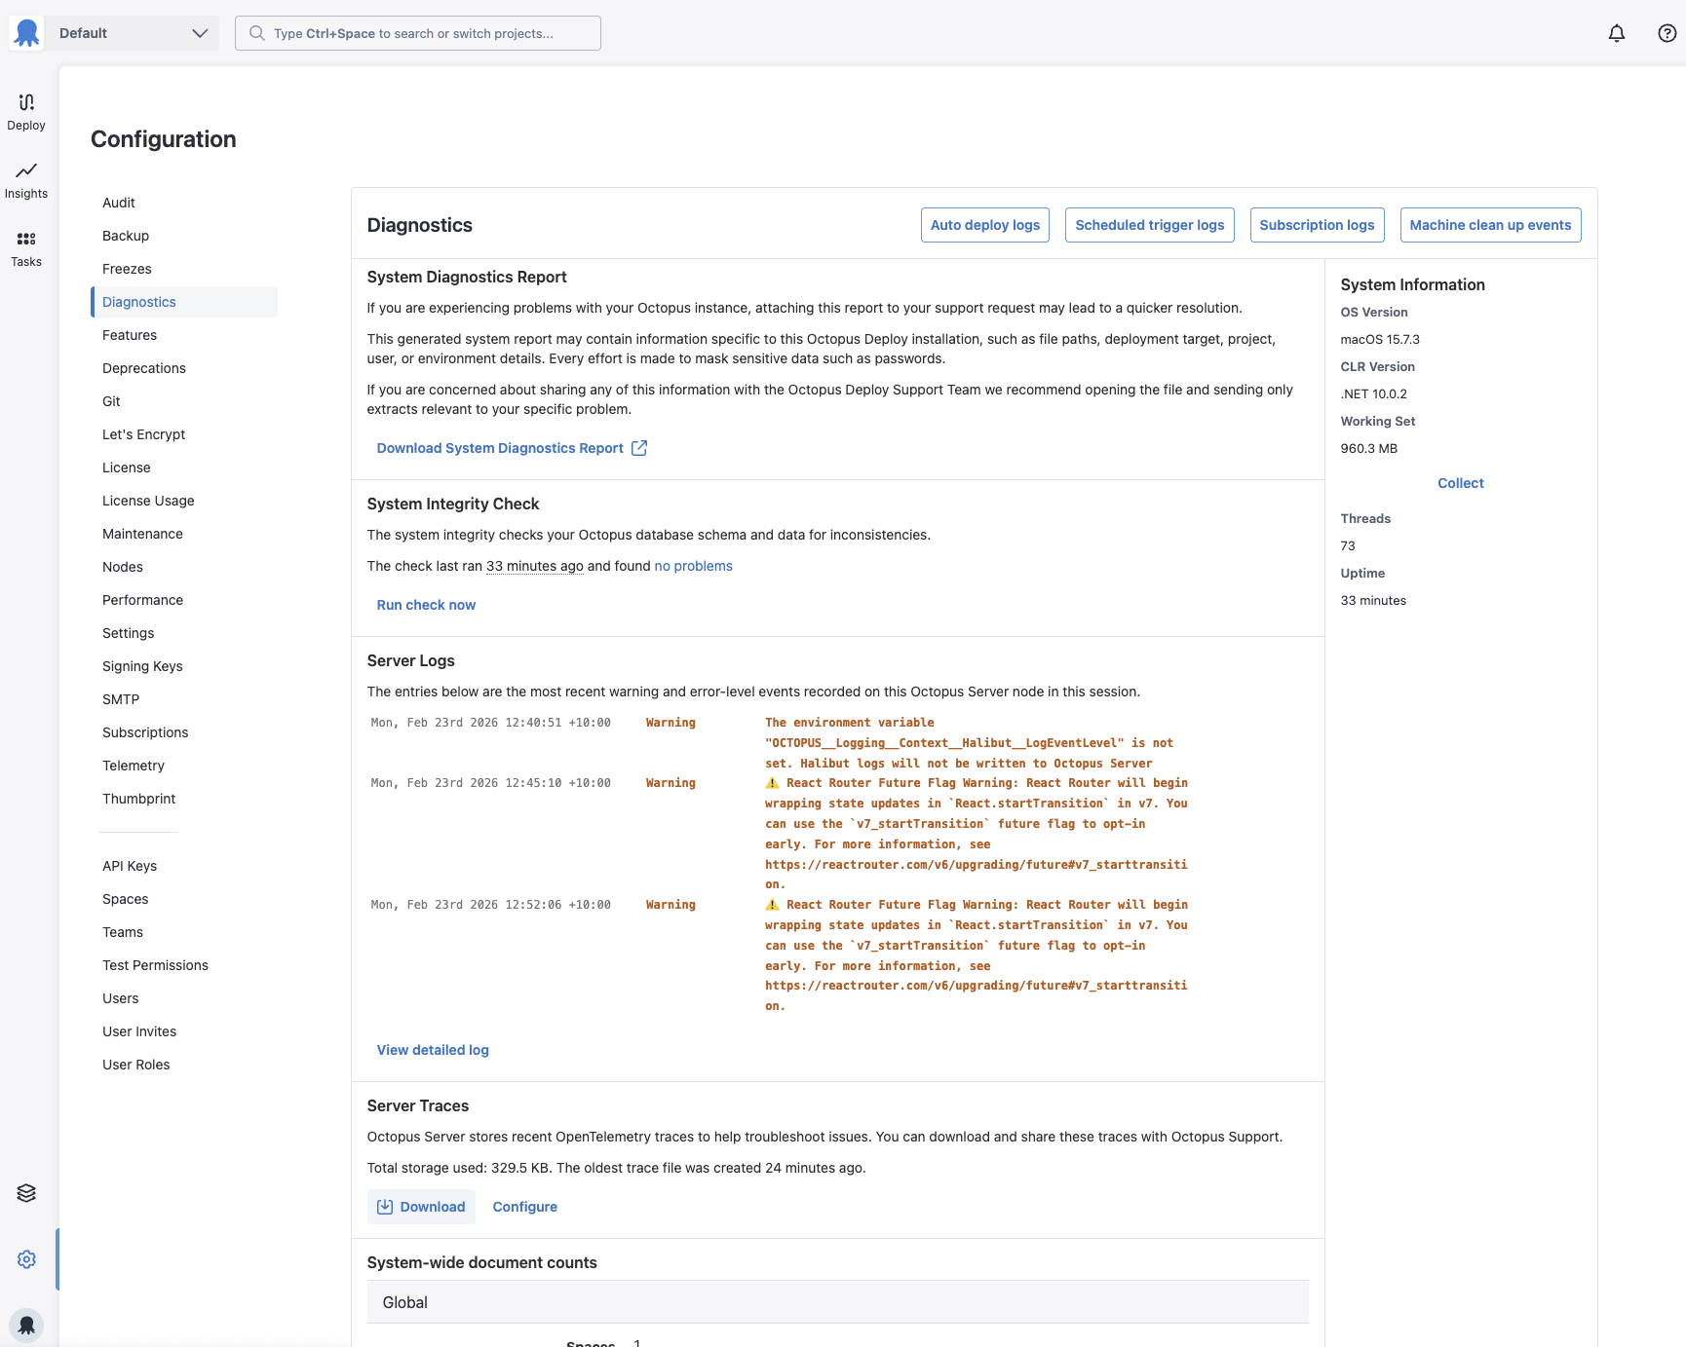Select Diagnostics in configuration menu
Screen dimensions: 1686x1347
(138, 302)
